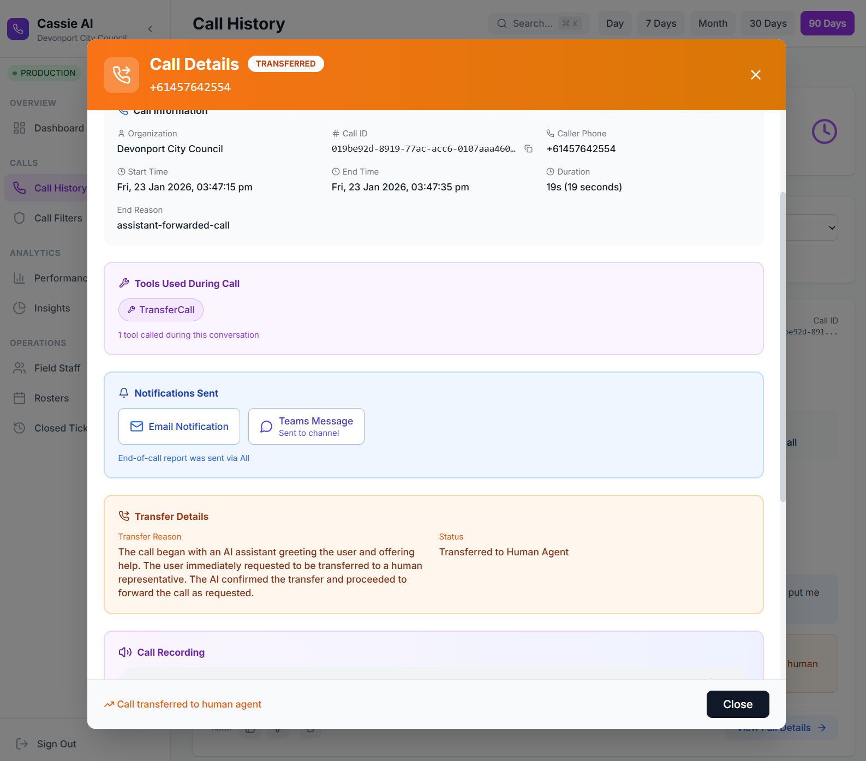Image resolution: width=866 pixels, height=761 pixels.
Task: Select the 90 Days range filter
Action: tap(827, 23)
